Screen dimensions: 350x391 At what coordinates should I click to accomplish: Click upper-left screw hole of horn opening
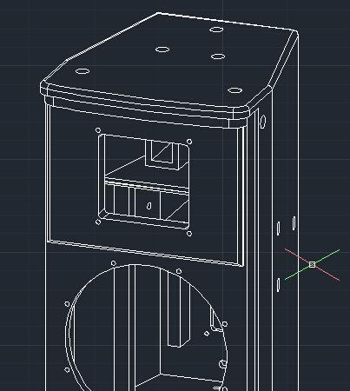[98, 130]
